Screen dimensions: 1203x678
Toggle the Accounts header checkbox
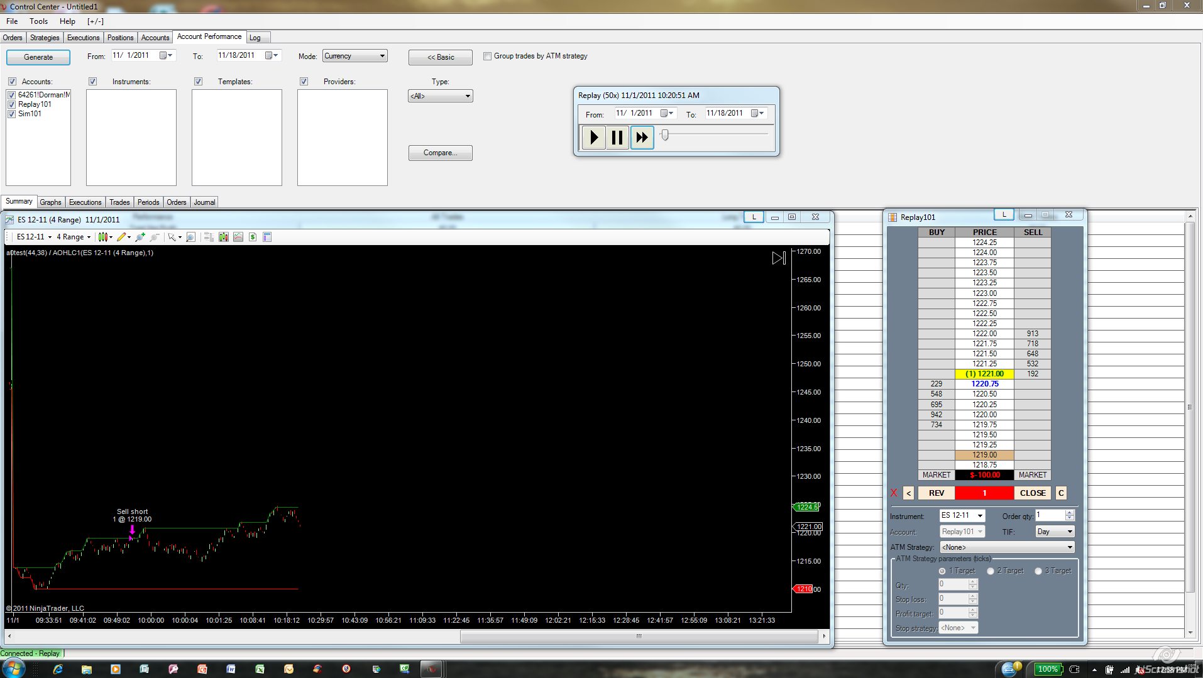[12, 82]
